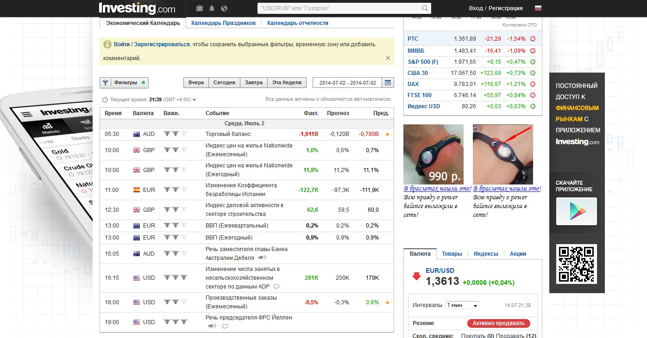Open the Интервалы 1 мин dropdown
Image resolution: width=647 pixels, height=338 pixels.
coord(462,305)
